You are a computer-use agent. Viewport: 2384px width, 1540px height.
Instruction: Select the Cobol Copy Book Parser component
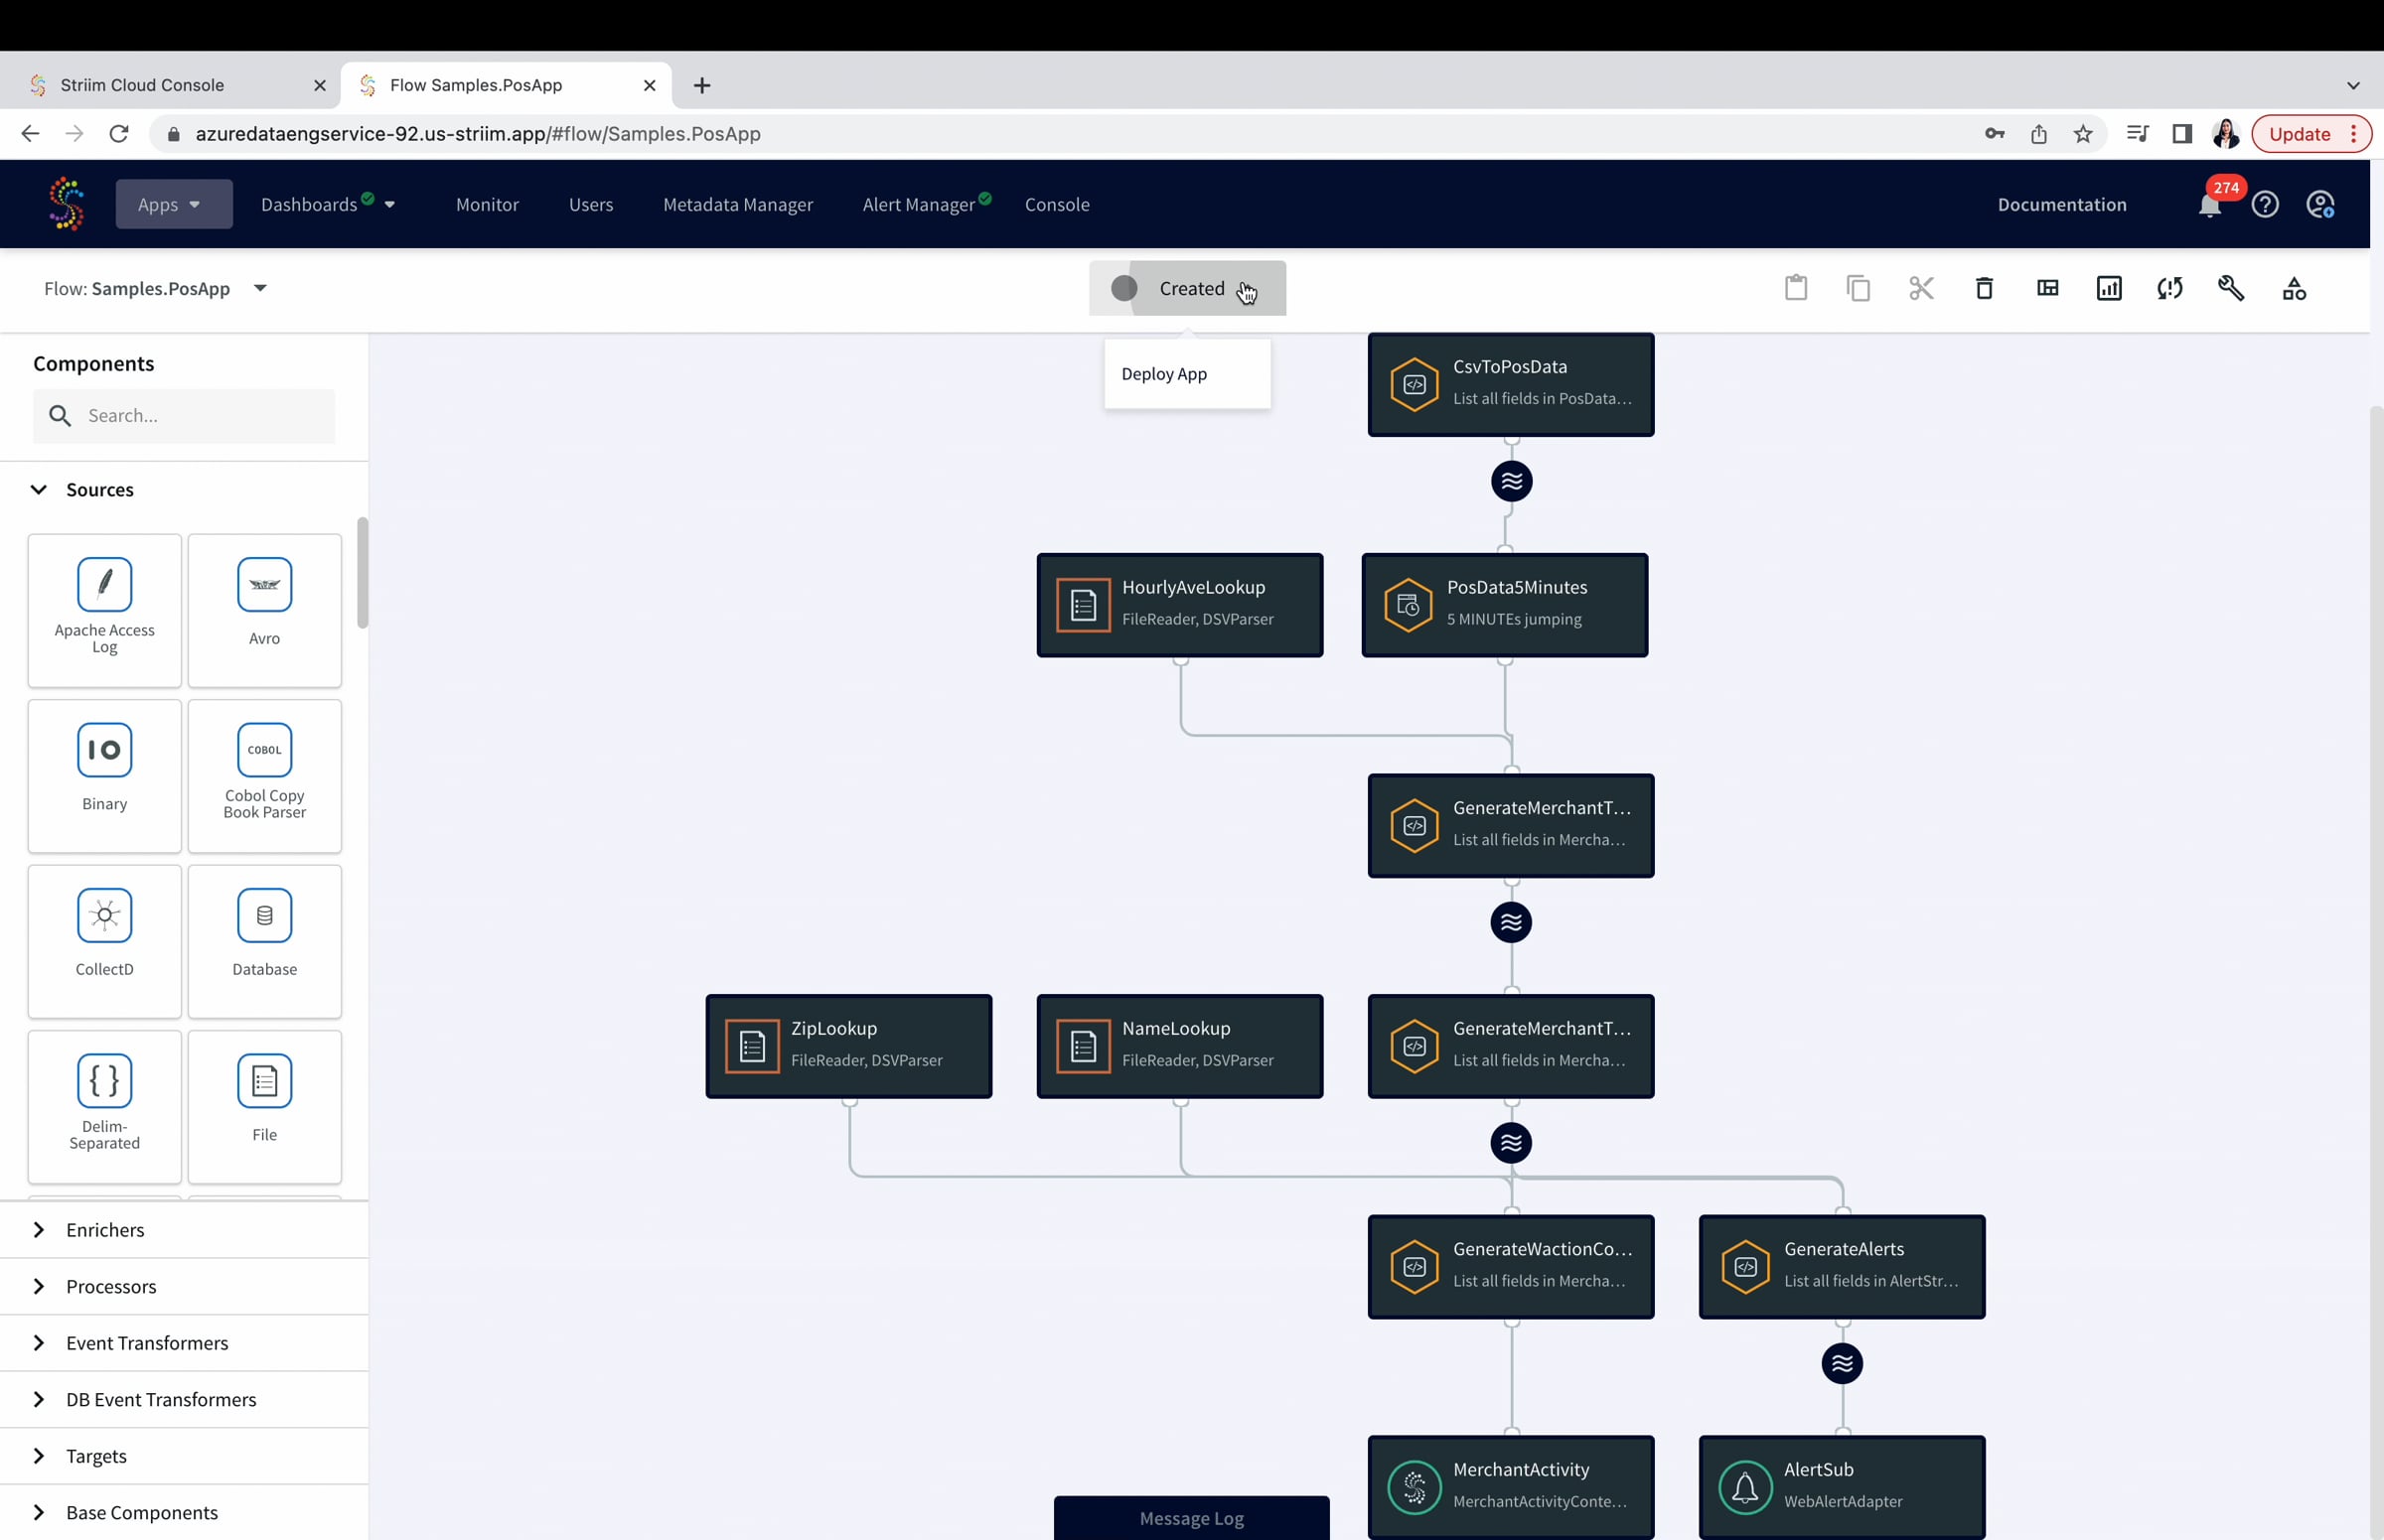click(x=264, y=776)
